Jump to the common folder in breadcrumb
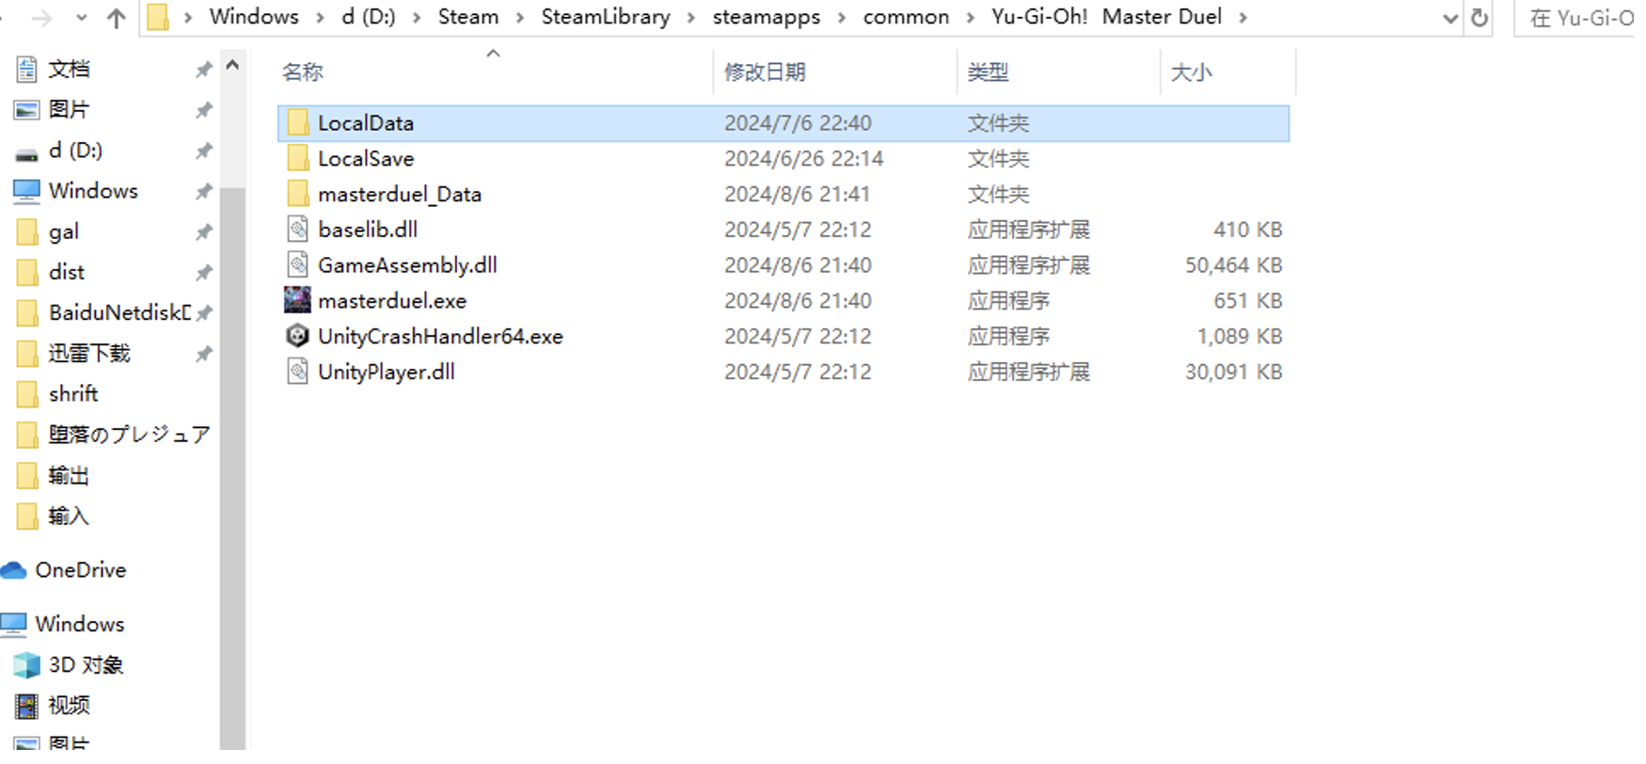The image size is (1646, 764). pyautogui.click(x=906, y=17)
